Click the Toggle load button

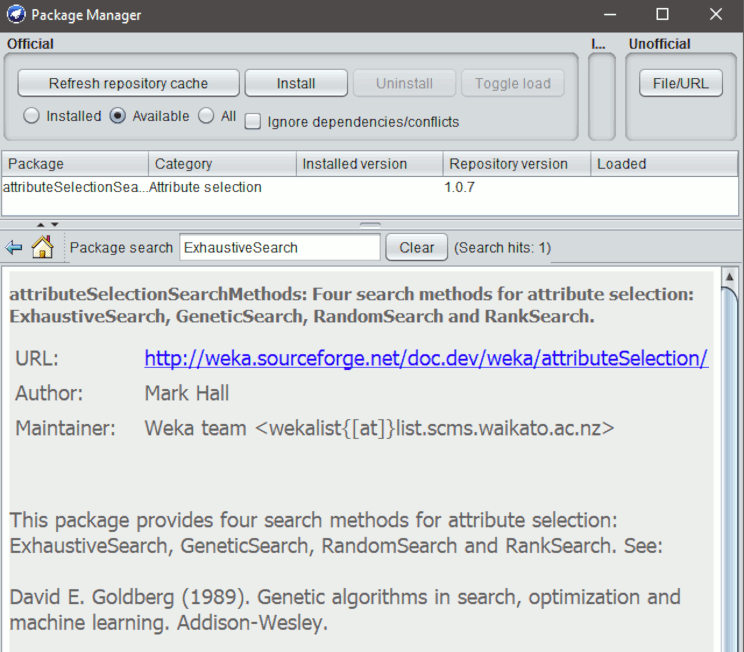pos(513,83)
